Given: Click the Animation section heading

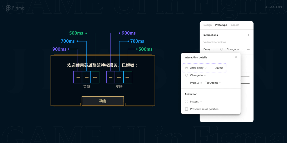Looking at the screenshot, I should (x=191, y=94).
